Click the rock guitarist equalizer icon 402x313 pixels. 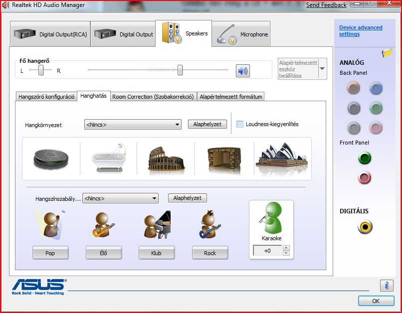coord(210,225)
